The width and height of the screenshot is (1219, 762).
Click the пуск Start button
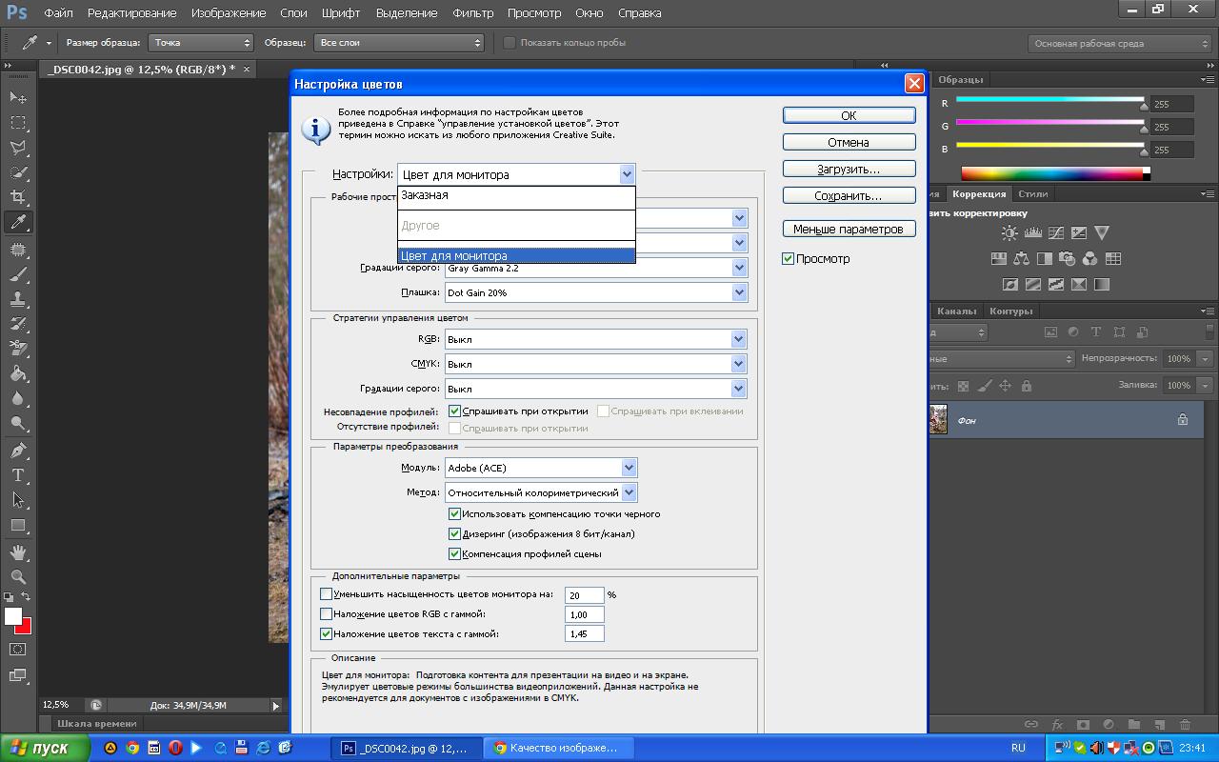[44, 748]
